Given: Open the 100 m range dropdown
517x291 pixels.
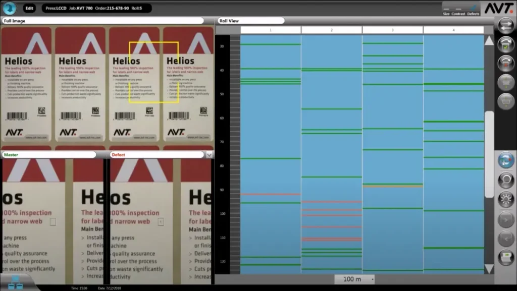Looking at the screenshot, I should coord(355,279).
